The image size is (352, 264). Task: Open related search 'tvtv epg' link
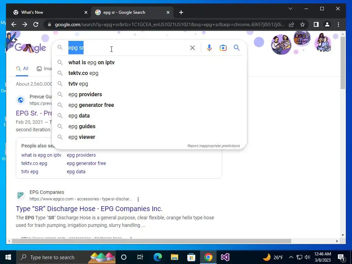[x=30, y=172]
